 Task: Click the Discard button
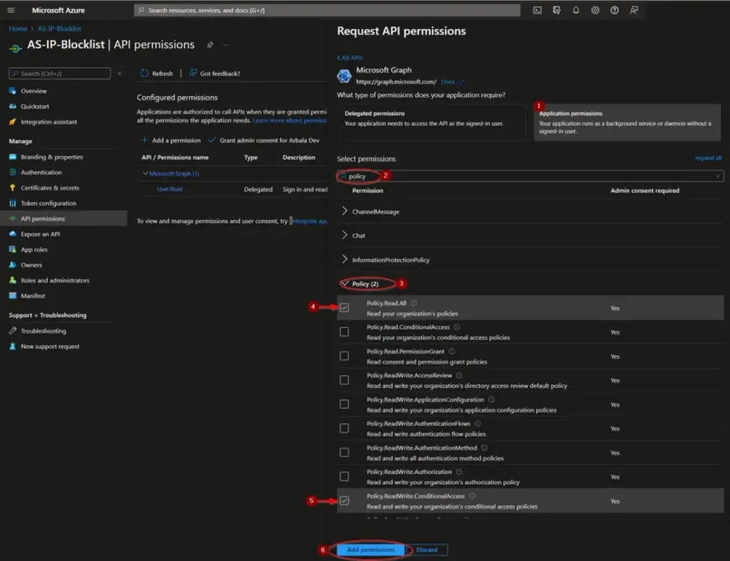tap(427, 550)
